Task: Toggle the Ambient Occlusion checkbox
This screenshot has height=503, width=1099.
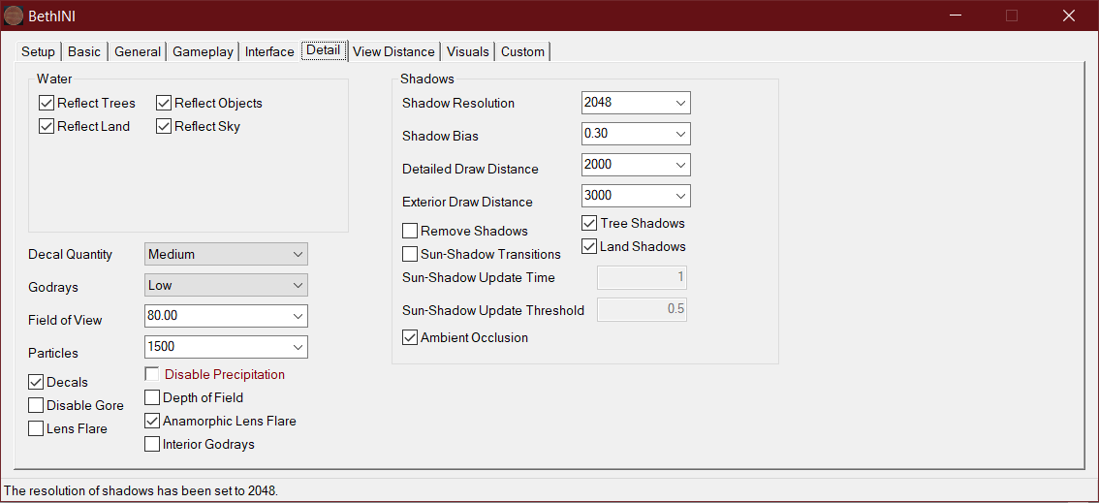Action: (410, 337)
